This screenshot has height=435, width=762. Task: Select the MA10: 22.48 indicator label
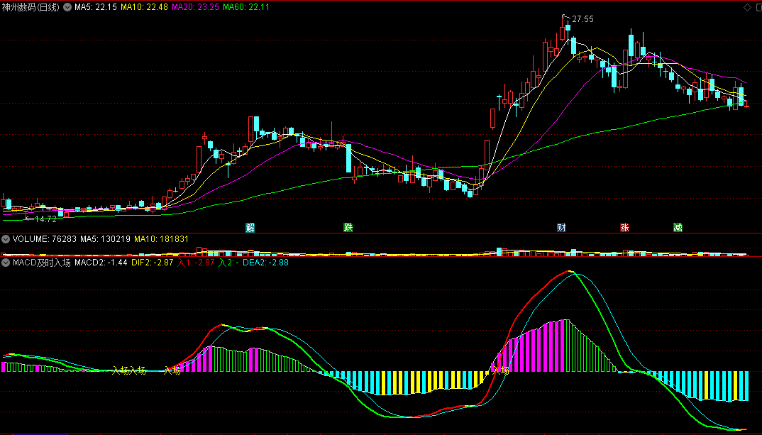tap(144, 7)
